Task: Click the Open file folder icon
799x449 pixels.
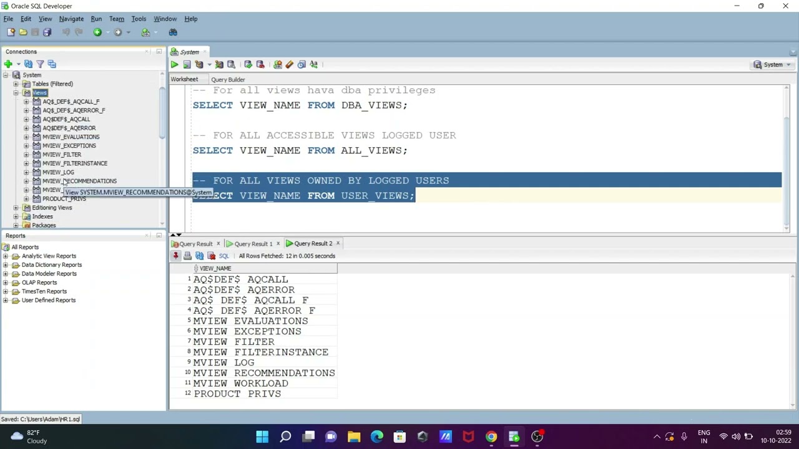Action: click(x=23, y=32)
